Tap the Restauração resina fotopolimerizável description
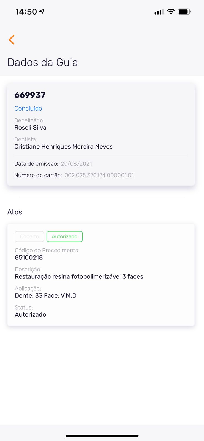Image resolution: width=204 pixels, height=441 pixels. 79,276
